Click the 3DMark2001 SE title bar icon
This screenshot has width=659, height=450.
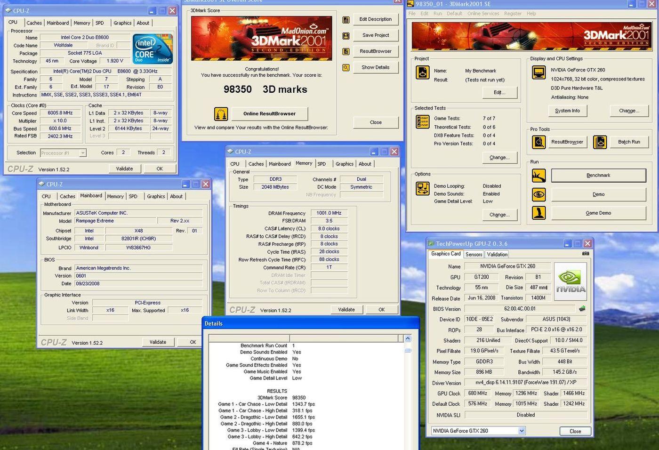[x=410, y=4]
